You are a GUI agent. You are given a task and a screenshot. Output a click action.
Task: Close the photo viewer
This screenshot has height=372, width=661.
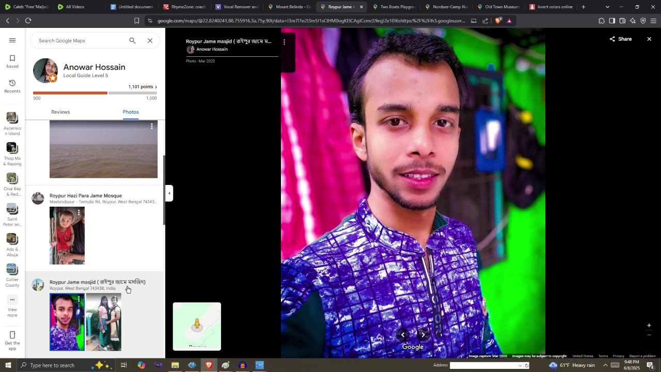click(x=649, y=39)
